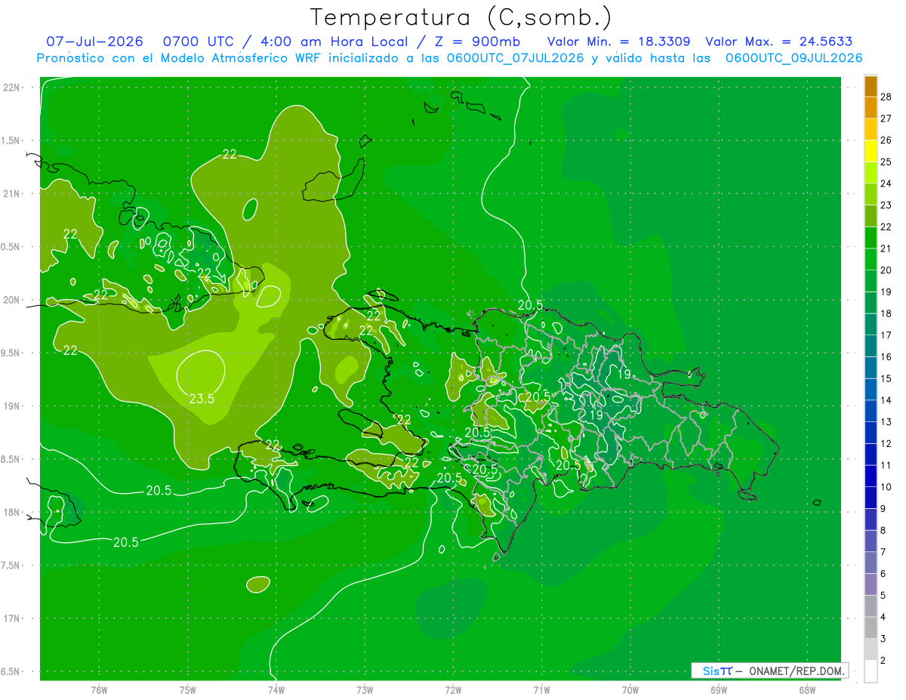The height and width of the screenshot is (700, 906).
Task: Pick the lime swatch between 23 and 24
Action: point(871,194)
